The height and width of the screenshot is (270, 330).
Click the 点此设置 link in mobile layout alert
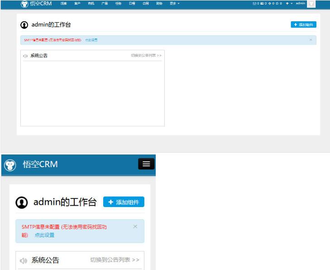[44, 235]
